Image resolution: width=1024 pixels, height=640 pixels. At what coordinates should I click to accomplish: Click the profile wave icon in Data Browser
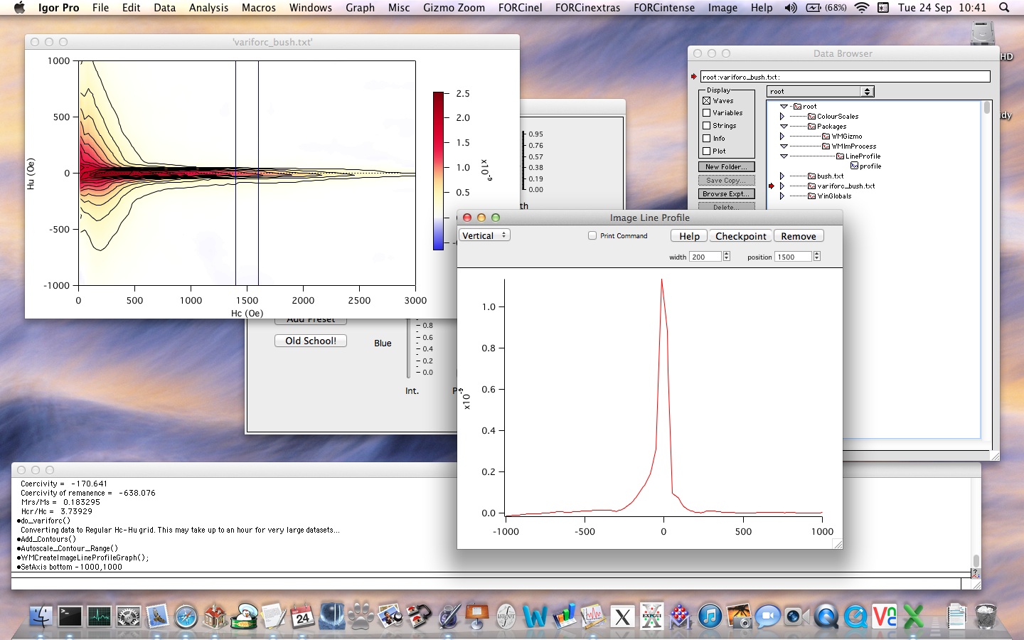click(x=855, y=166)
